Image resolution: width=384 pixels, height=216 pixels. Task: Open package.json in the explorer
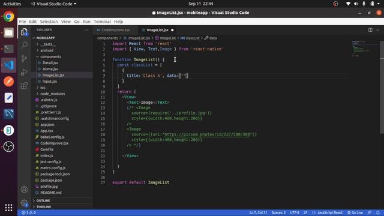[x=51, y=180]
